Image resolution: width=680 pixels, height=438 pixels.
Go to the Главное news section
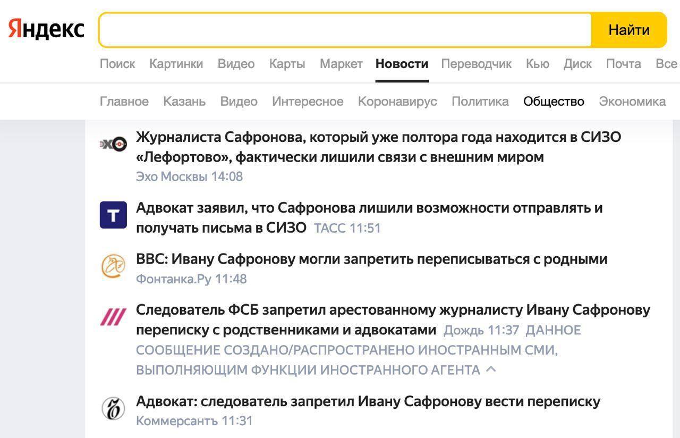click(x=124, y=101)
